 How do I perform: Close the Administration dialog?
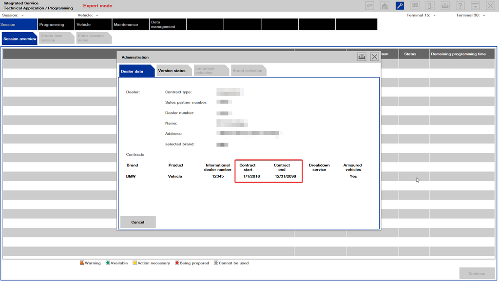coord(374,57)
